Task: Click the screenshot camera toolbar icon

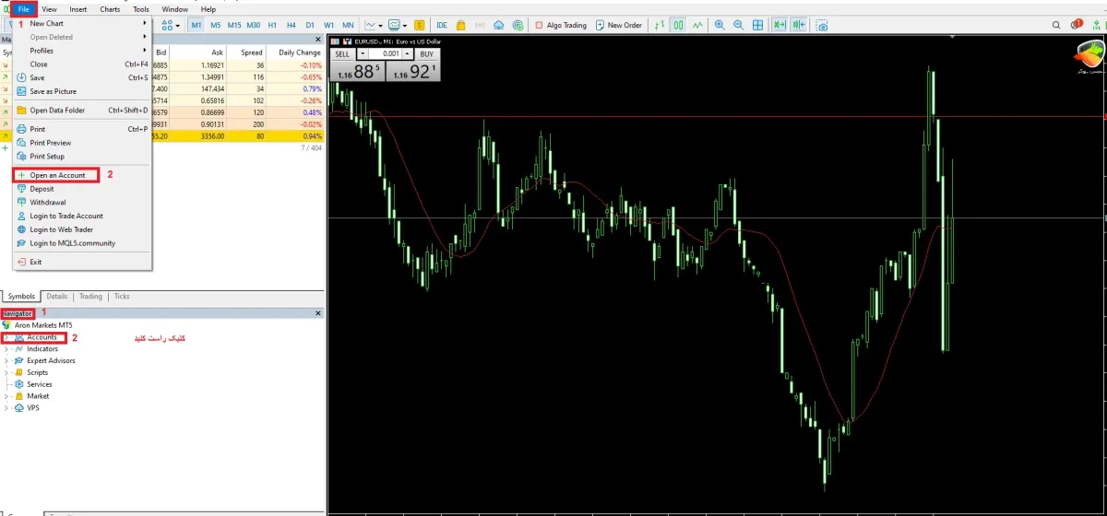Action: click(x=822, y=25)
